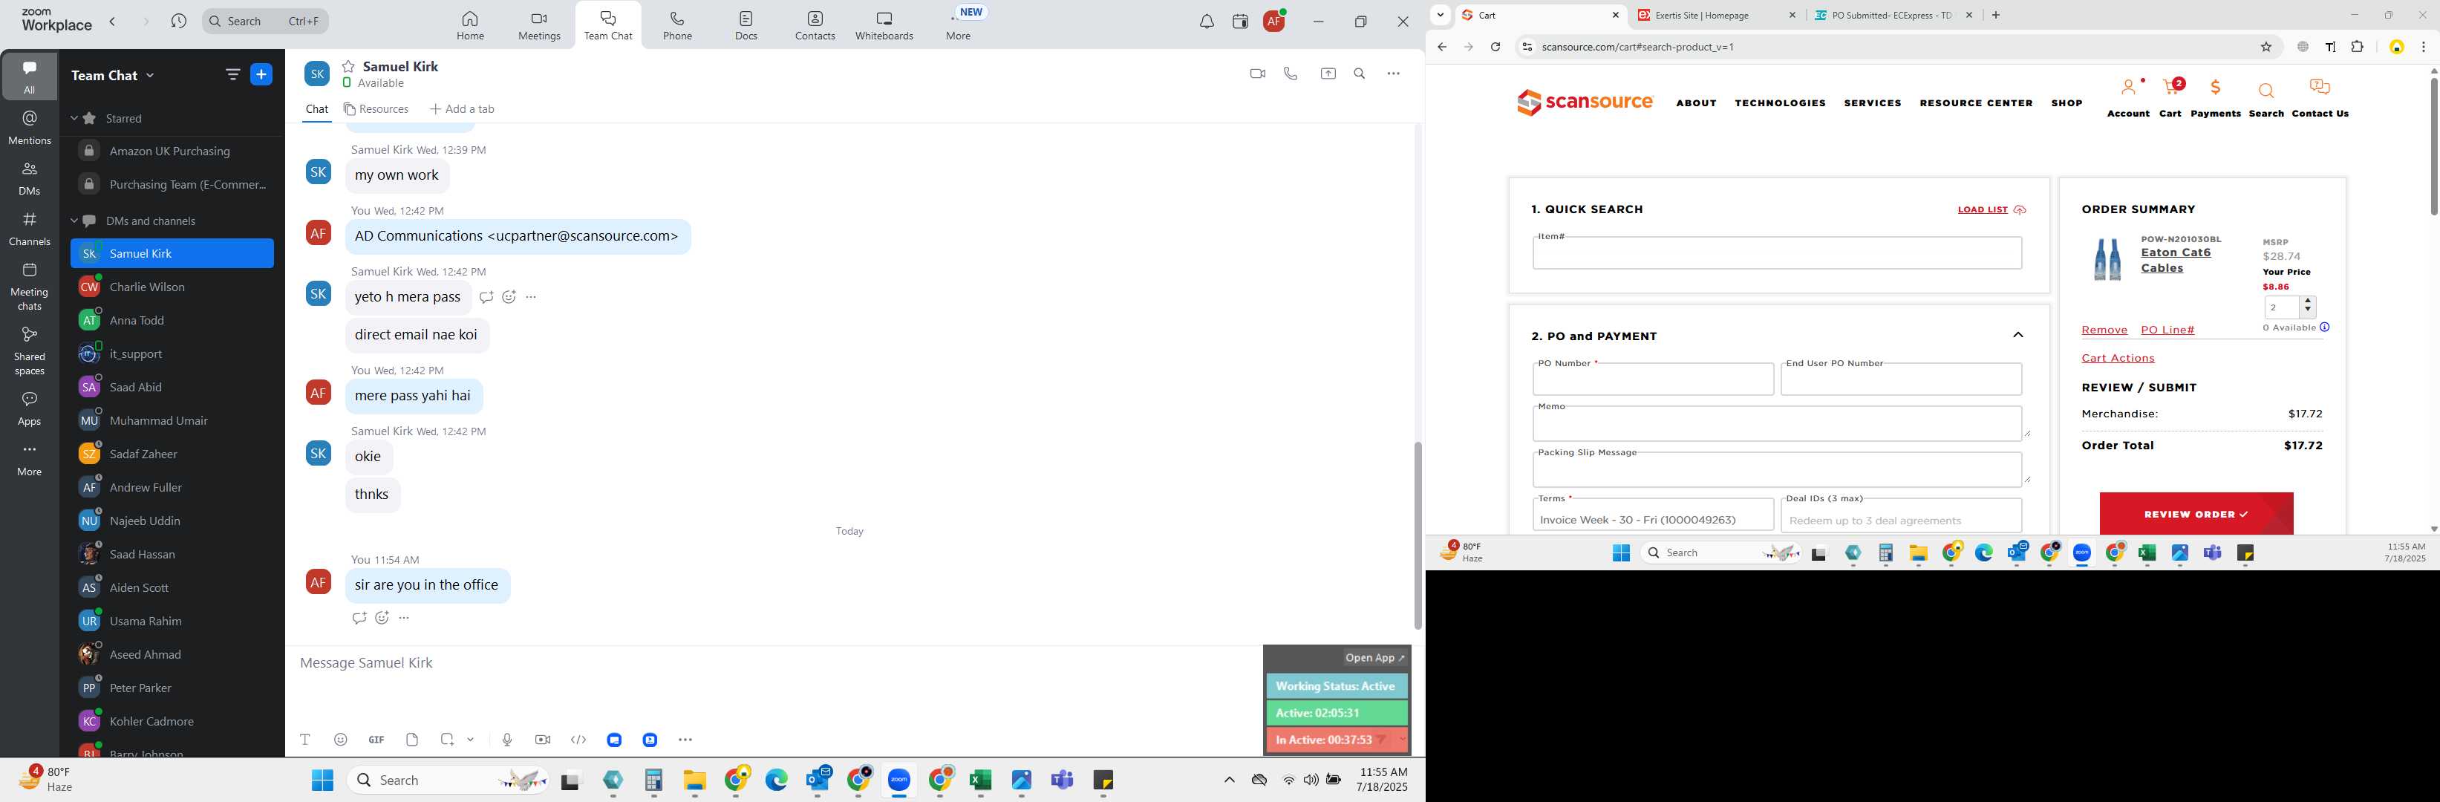Open the AF profile avatar menu
The height and width of the screenshot is (802, 2440).
tap(1275, 21)
